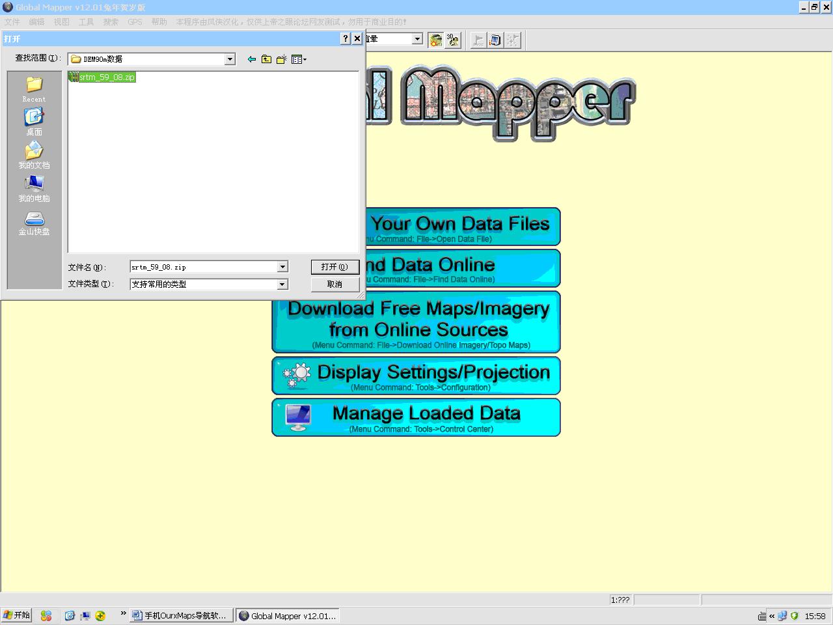Open the GPS menu
This screenshot has width=833, height=625.
pos(135,21)
